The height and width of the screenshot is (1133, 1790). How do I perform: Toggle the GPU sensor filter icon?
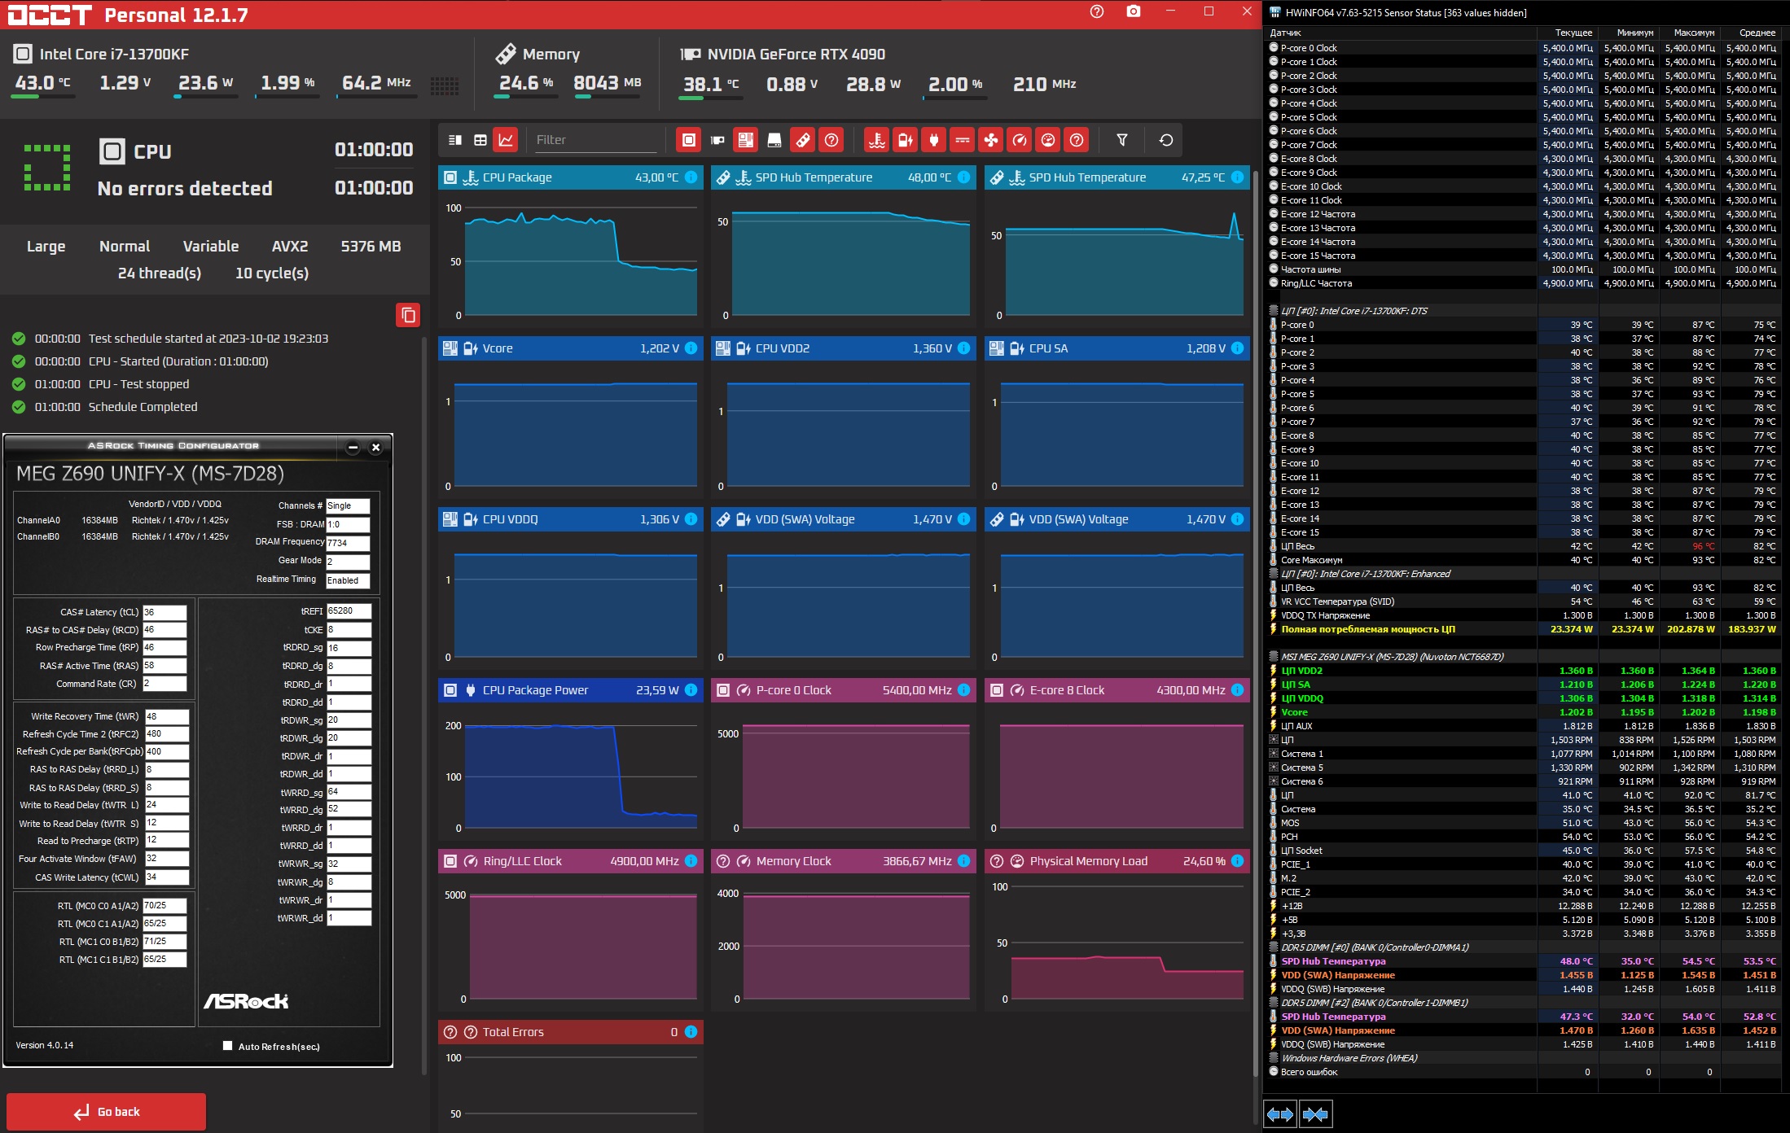tap(717, 140)
